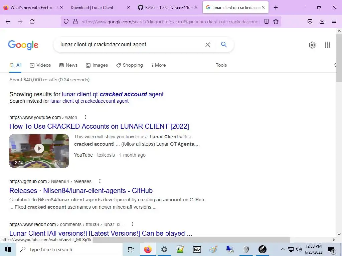Click the corrected 'cracked account' query link
Image resolution: width=342 pixels, height=256 pixels.
[x=113, y=94]
